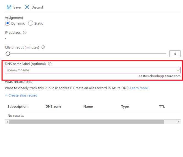Click the DNS name label text field
The image size is (183, 157).
tap(92, 70)
